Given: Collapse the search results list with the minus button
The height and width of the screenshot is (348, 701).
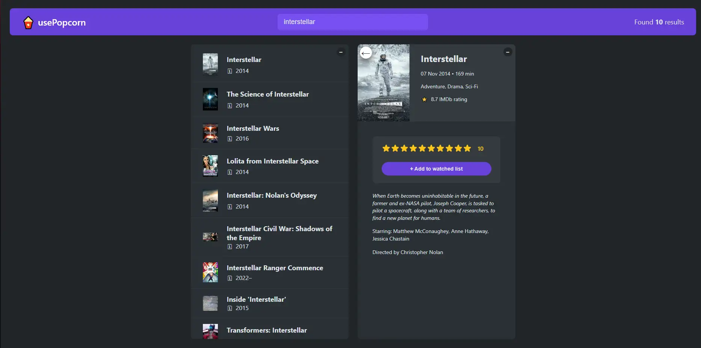Looking at the screenshot, I should (341, 52).
